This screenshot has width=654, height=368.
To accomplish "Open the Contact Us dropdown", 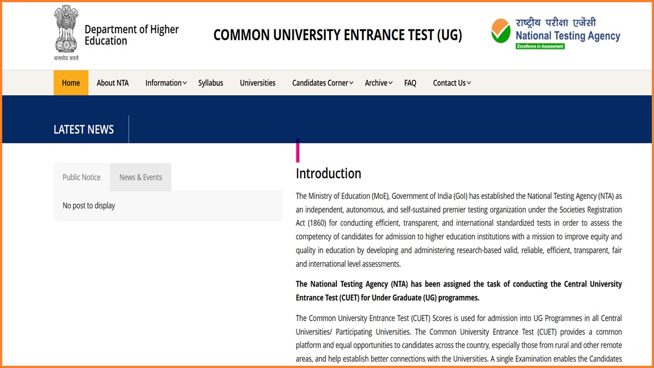I will (452, 83).
